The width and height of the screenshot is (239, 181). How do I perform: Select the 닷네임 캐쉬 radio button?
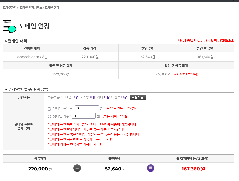[x=49, y=116]
